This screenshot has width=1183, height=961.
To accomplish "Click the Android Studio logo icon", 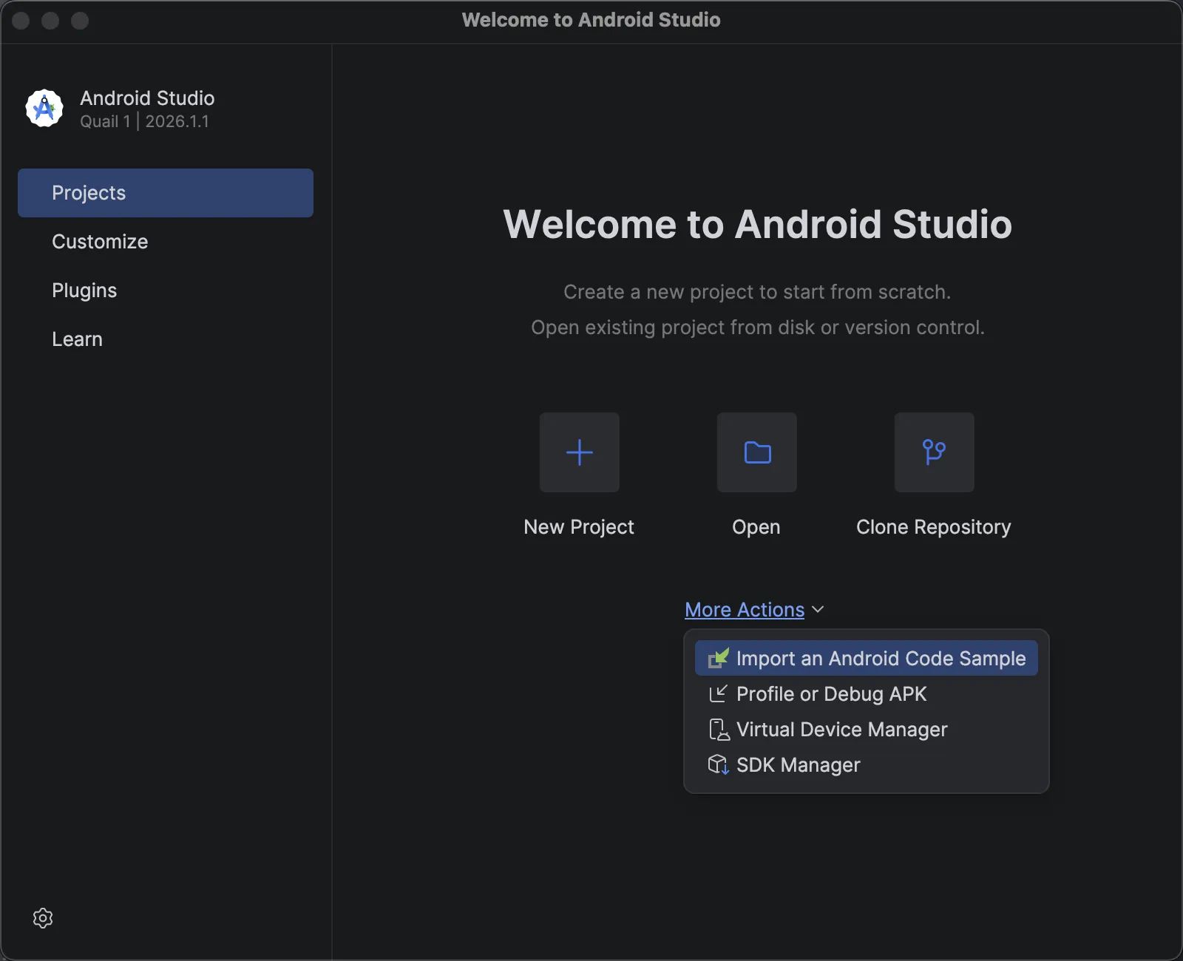I will [x=44, y=109].
